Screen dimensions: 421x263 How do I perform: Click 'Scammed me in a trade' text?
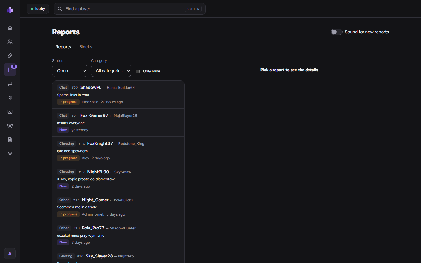(77, 207)
